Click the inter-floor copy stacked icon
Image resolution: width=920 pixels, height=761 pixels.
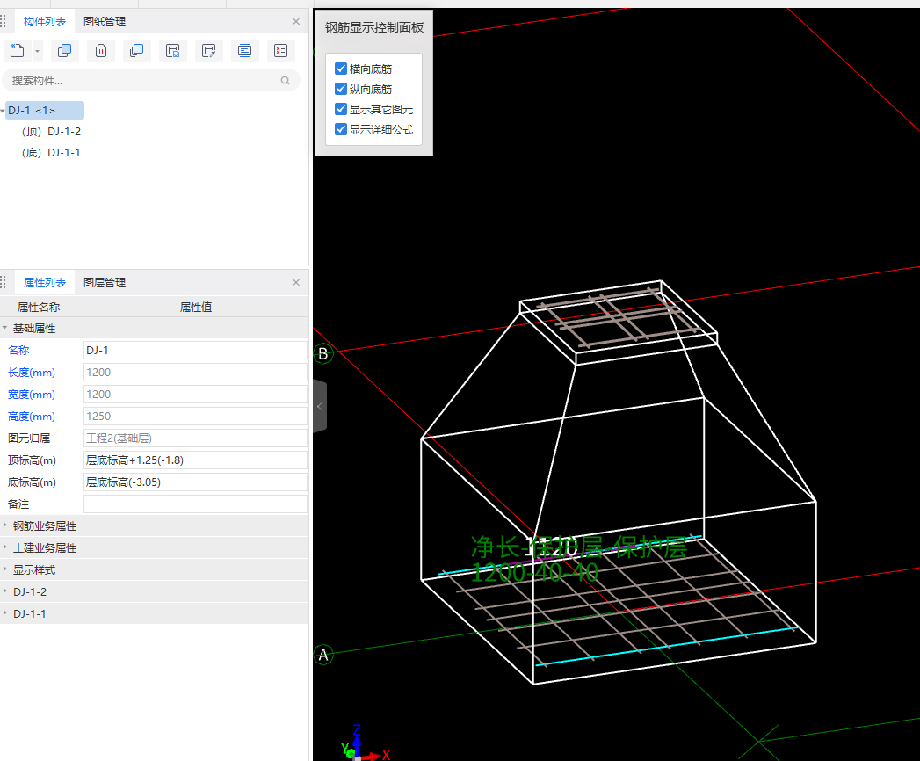coord(137,51)
